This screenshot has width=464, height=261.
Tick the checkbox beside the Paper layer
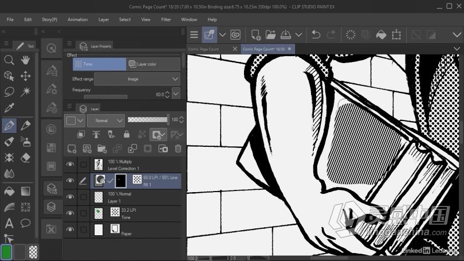[84, 229]
